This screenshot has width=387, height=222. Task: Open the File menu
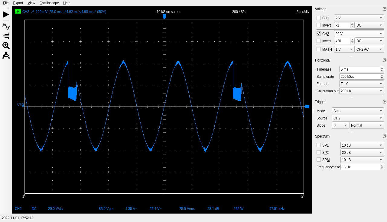(x=6, y=3)
